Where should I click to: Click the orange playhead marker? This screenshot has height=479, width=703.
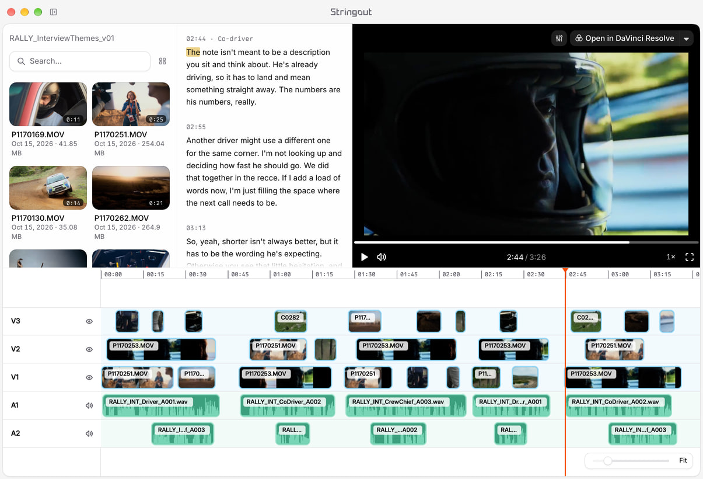pos(565,270)
